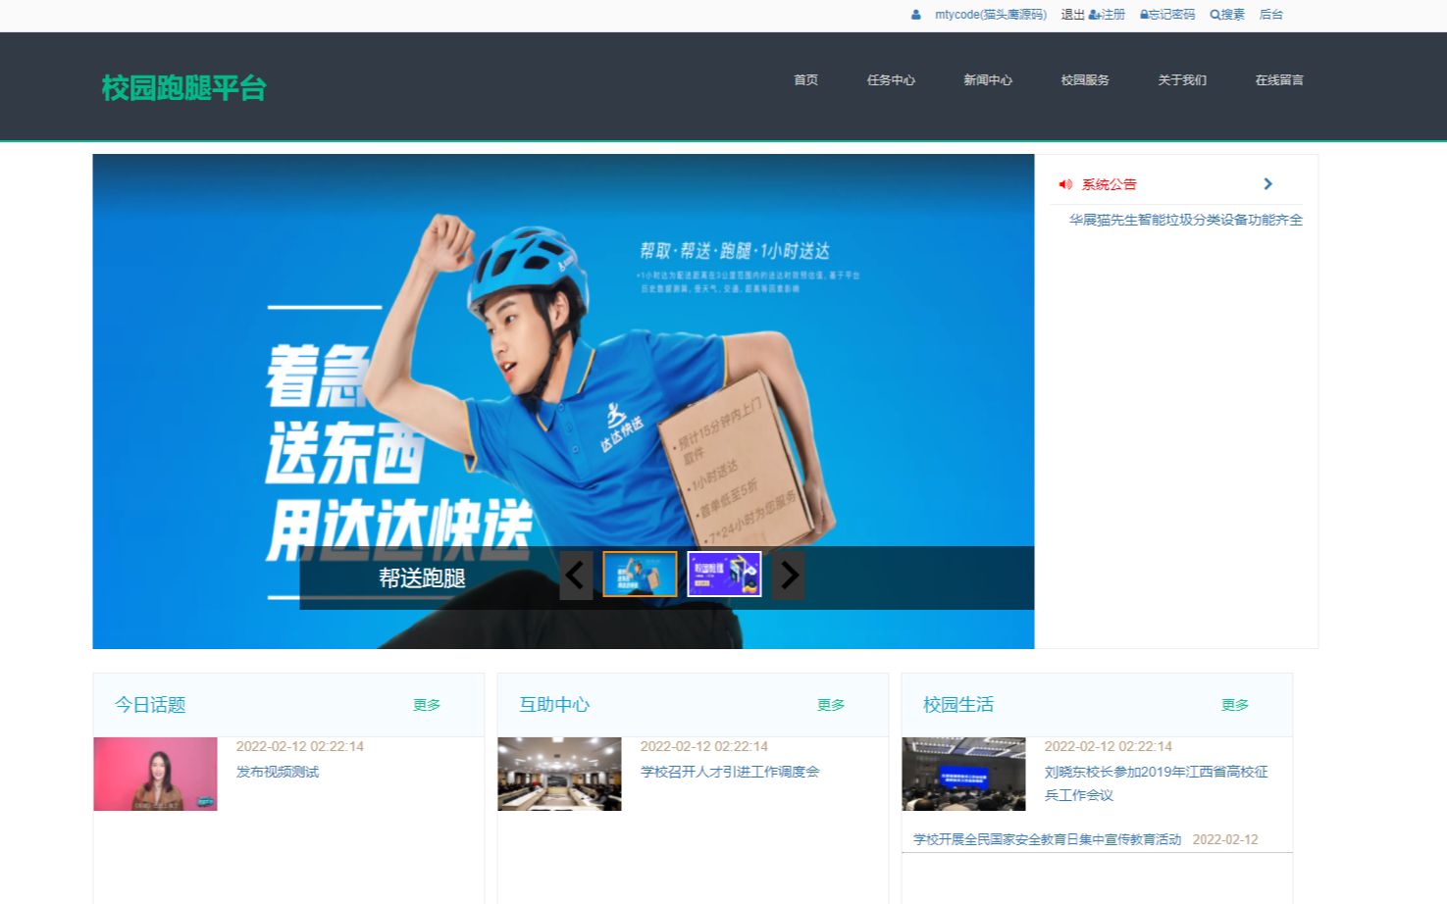Click 更多 in 今日话题 section

tap(427, 705)
